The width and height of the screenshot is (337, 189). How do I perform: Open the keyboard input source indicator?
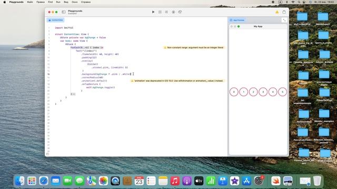tap(280, 2)
